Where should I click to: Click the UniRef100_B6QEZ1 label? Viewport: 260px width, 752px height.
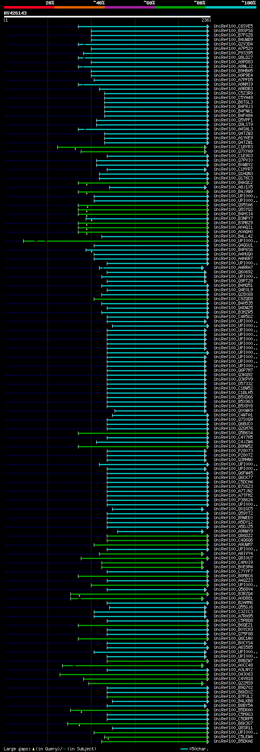[x=233, y=625]
